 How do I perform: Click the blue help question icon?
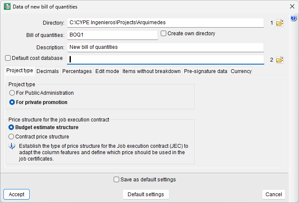293,18
